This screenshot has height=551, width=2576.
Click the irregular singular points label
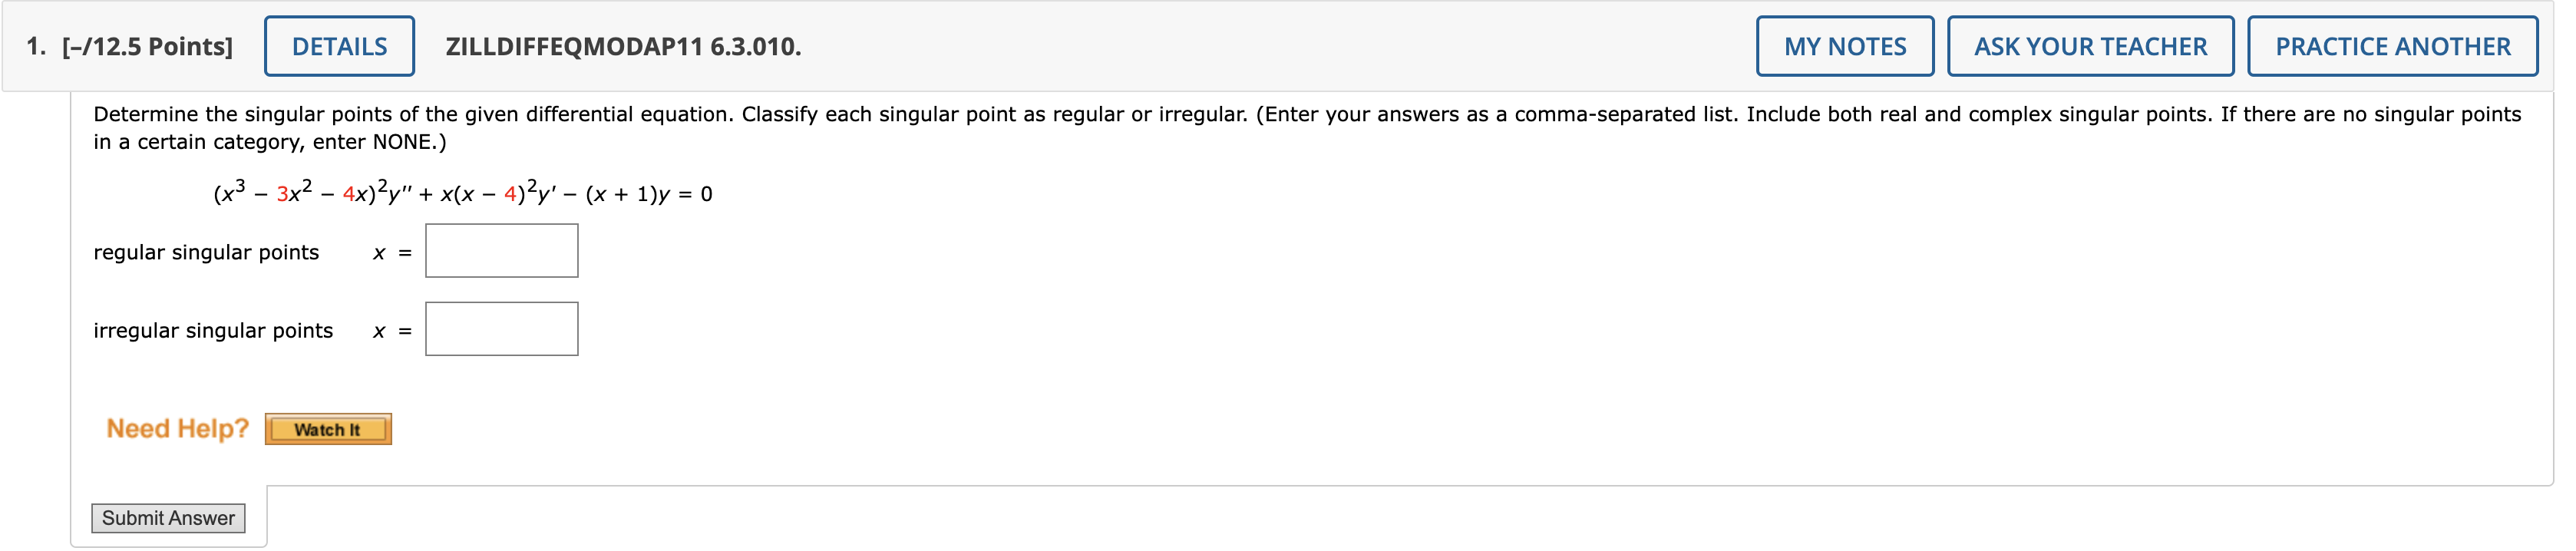pyautogui.click(x=213, y=330)
